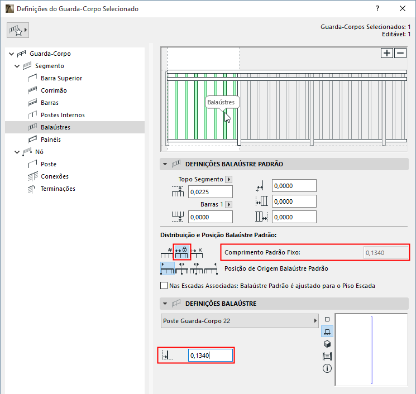Click balusters offset field 0,1340
The image size is (416, 394).
click(x=211, y=355)
